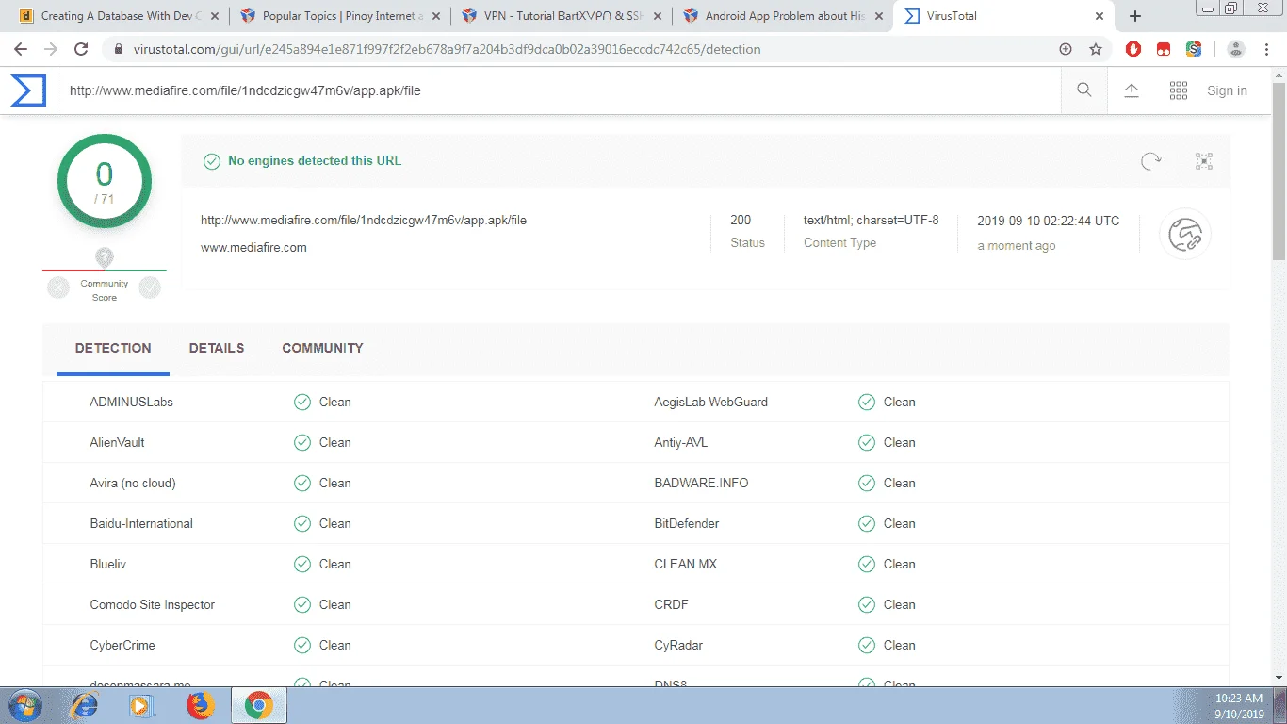The width and height of the screenshot is (1287, 724).
Task: Switch to VPN Tutorial browser tab
Action: tap(560, 16)
